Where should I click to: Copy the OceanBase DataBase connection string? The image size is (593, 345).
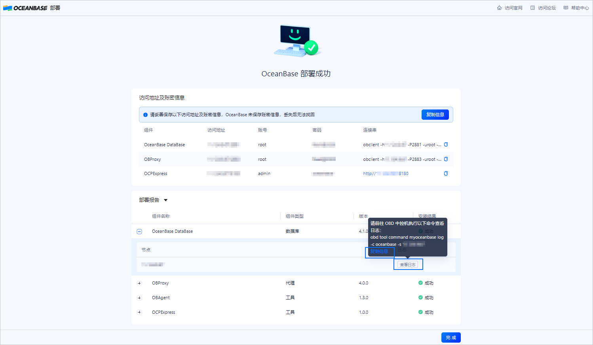[x=446, y=145]
